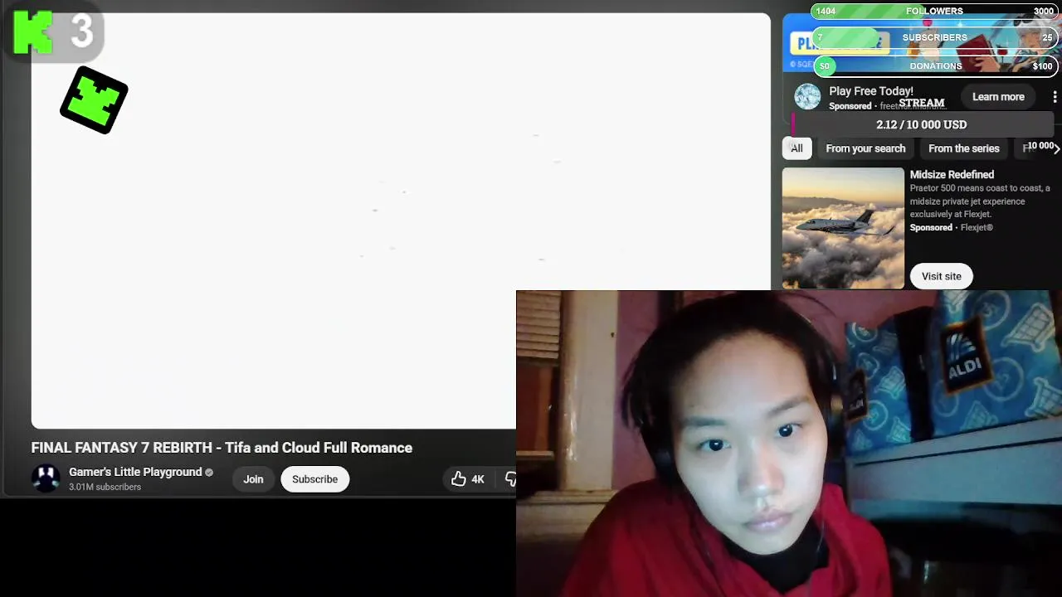Click the Followers goal progress bar
1062x597 pixels.
934,11
